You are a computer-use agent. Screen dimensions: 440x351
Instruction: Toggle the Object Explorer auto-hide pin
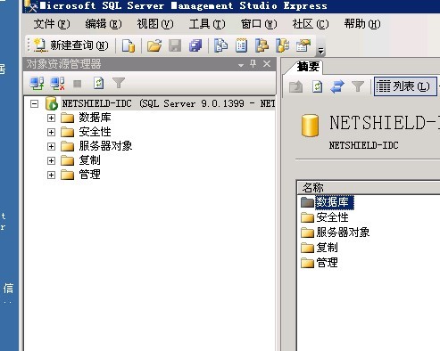point(253,64)
